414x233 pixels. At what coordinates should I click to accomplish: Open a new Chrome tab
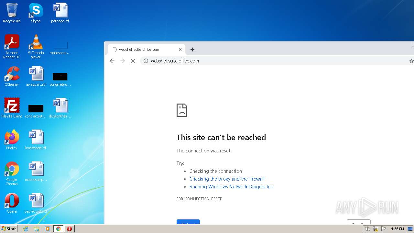click(x=192, y=50)
